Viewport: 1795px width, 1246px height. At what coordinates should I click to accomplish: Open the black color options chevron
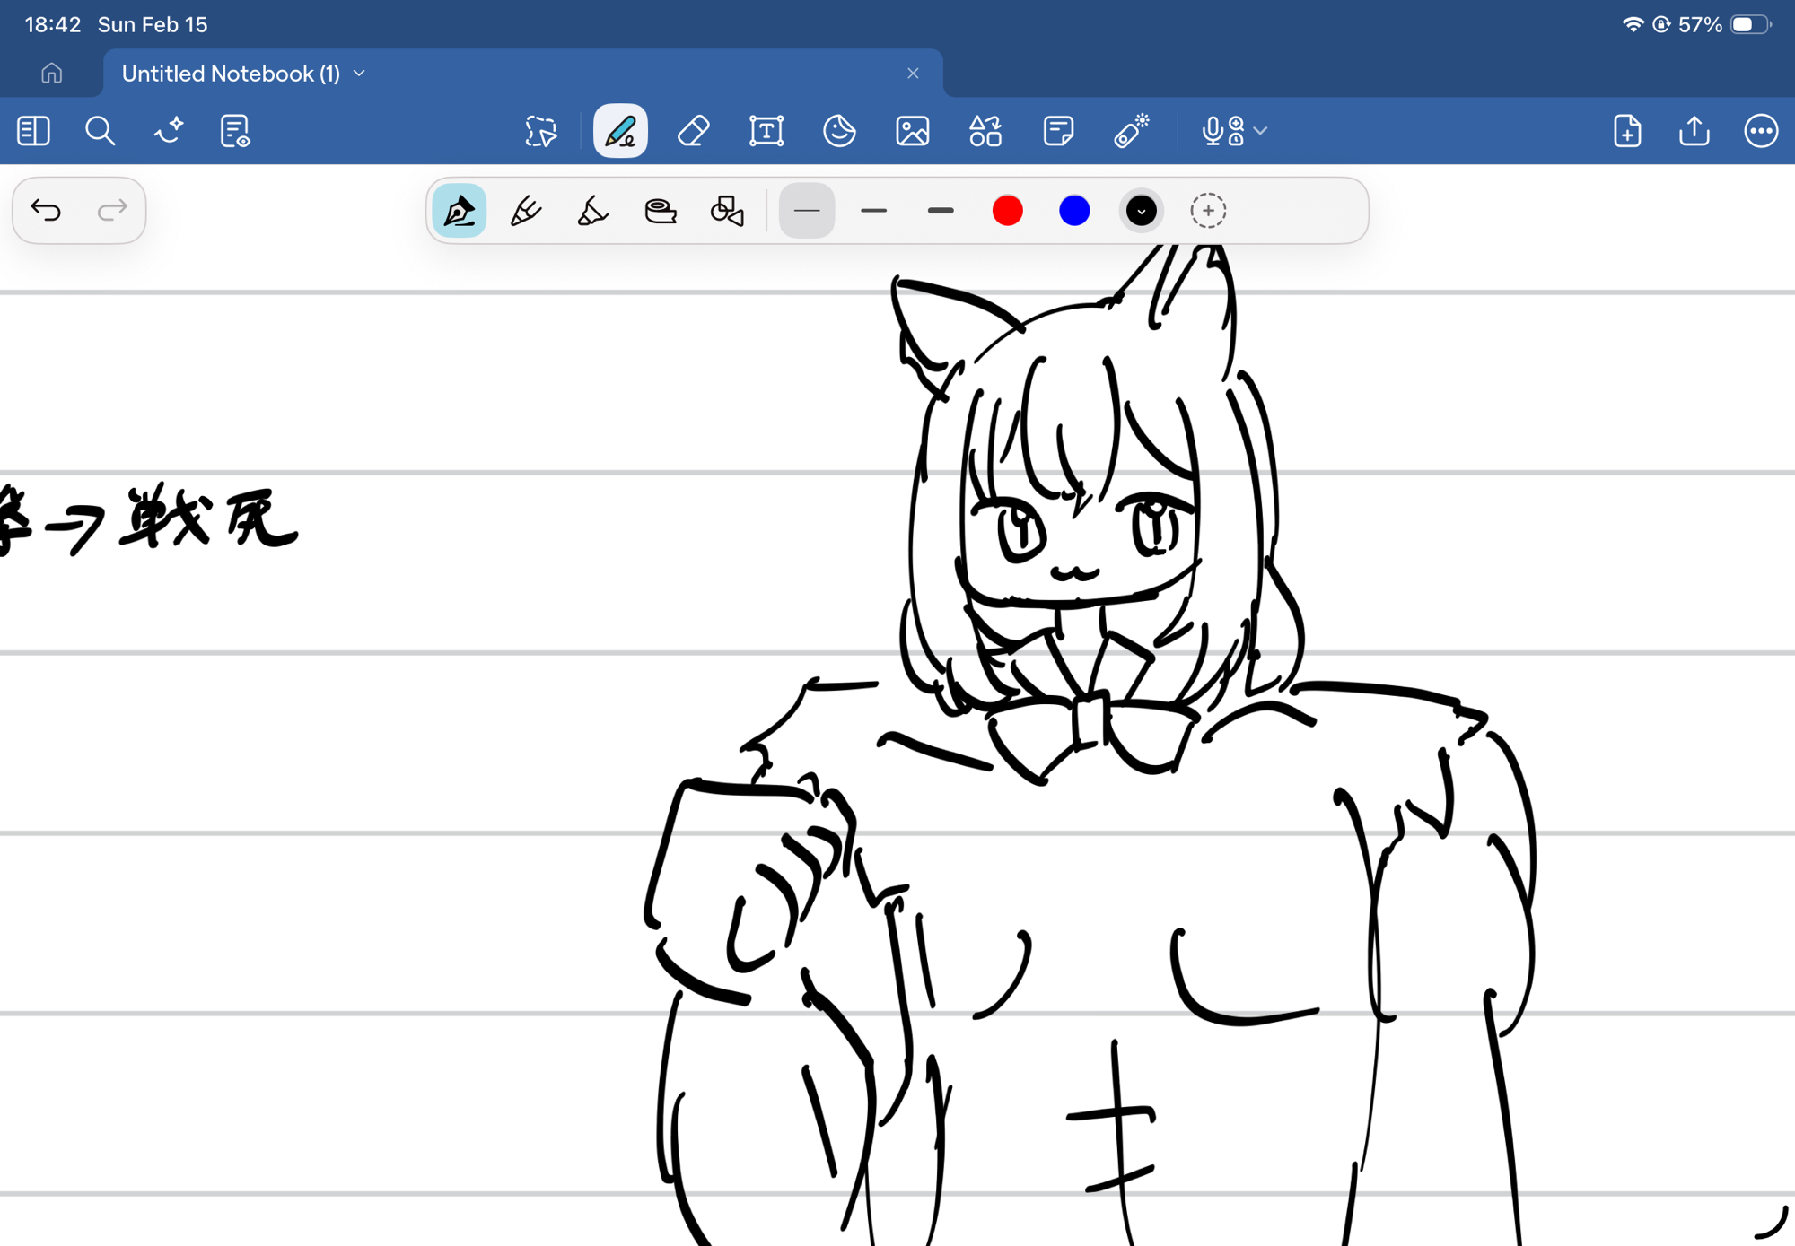point(1141,211)
